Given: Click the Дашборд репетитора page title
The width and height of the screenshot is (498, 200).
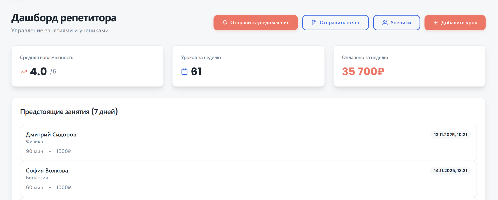Looking at the screenshot, I should [x=64, y=18].
